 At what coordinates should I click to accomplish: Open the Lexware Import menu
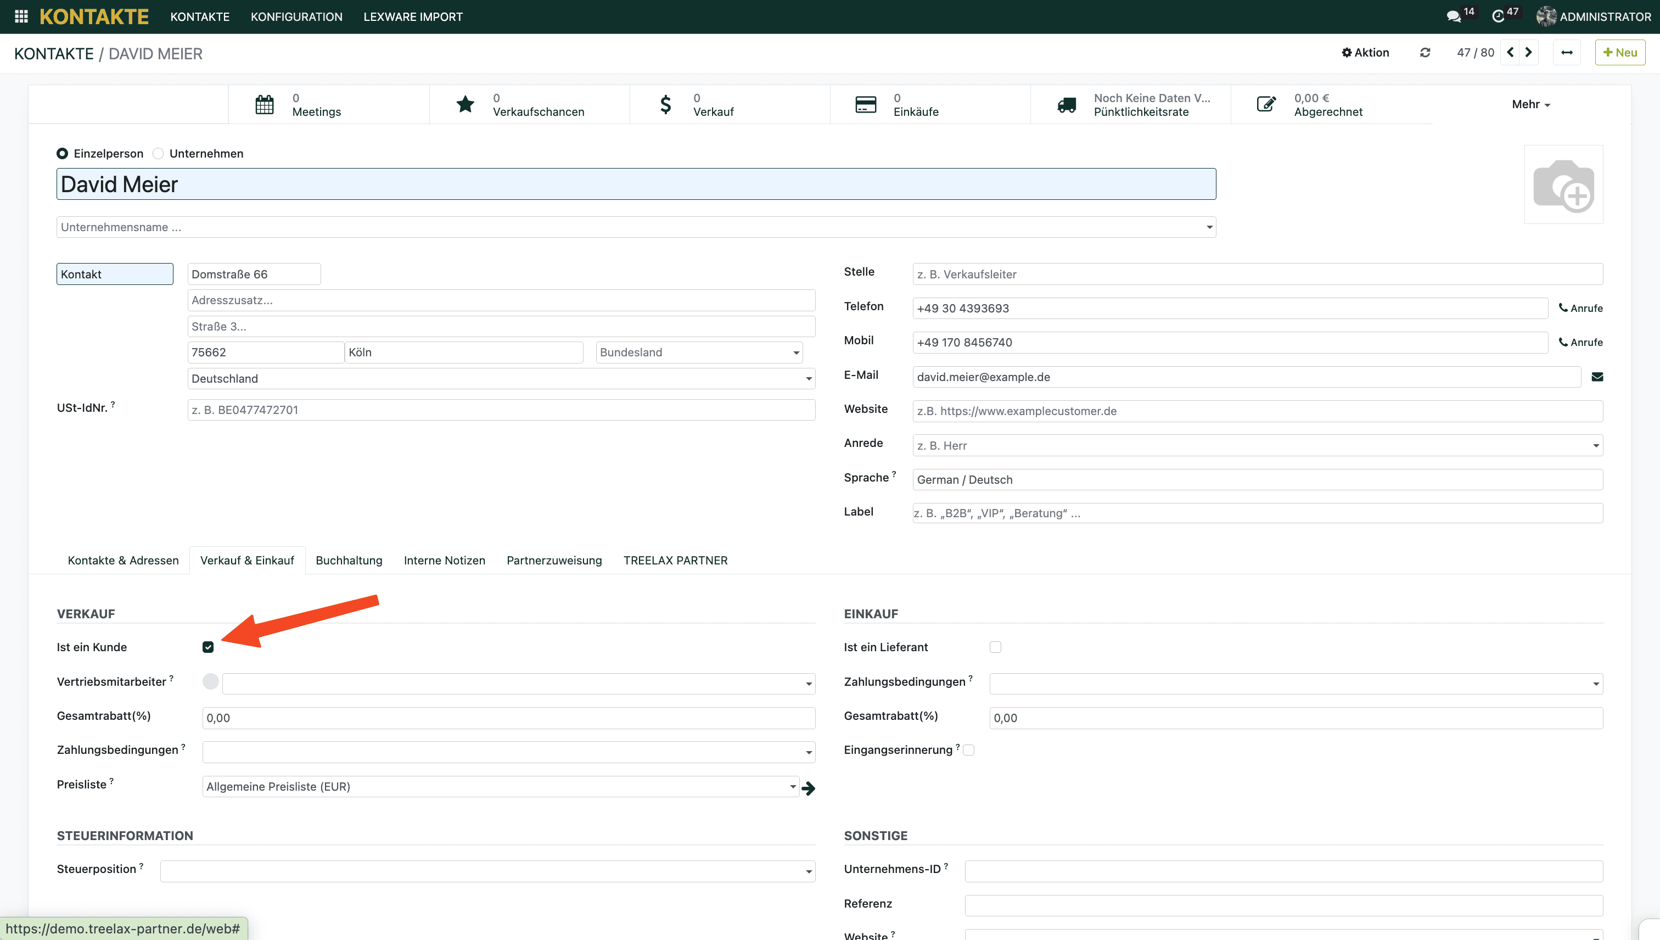[412, 17]
